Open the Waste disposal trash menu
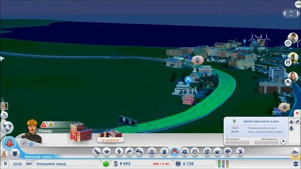 [x=164, y=152]
